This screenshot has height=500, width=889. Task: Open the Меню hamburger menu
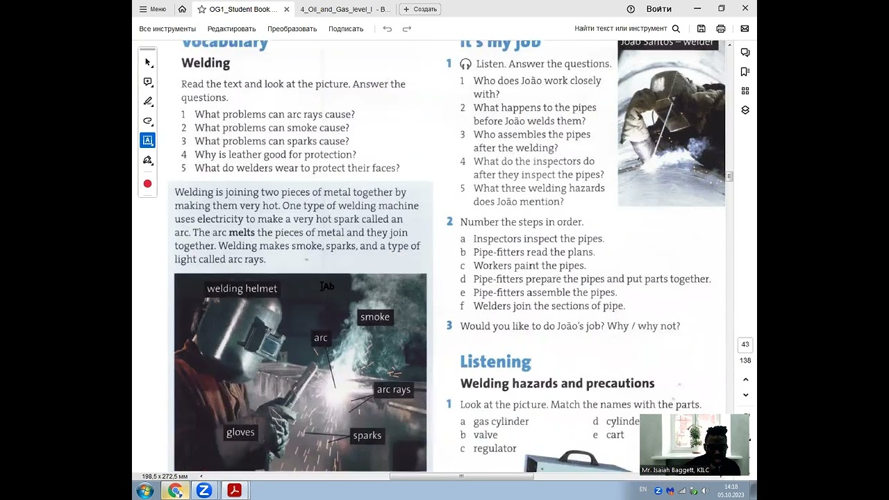[x=153, y=9]
